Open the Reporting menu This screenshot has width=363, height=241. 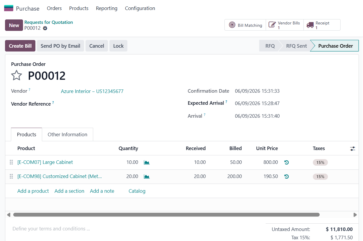pyautogui.click(x=107, y=8)
